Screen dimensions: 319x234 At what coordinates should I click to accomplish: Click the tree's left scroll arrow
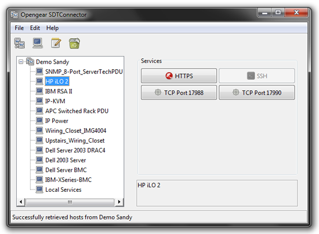click(21, 202)
